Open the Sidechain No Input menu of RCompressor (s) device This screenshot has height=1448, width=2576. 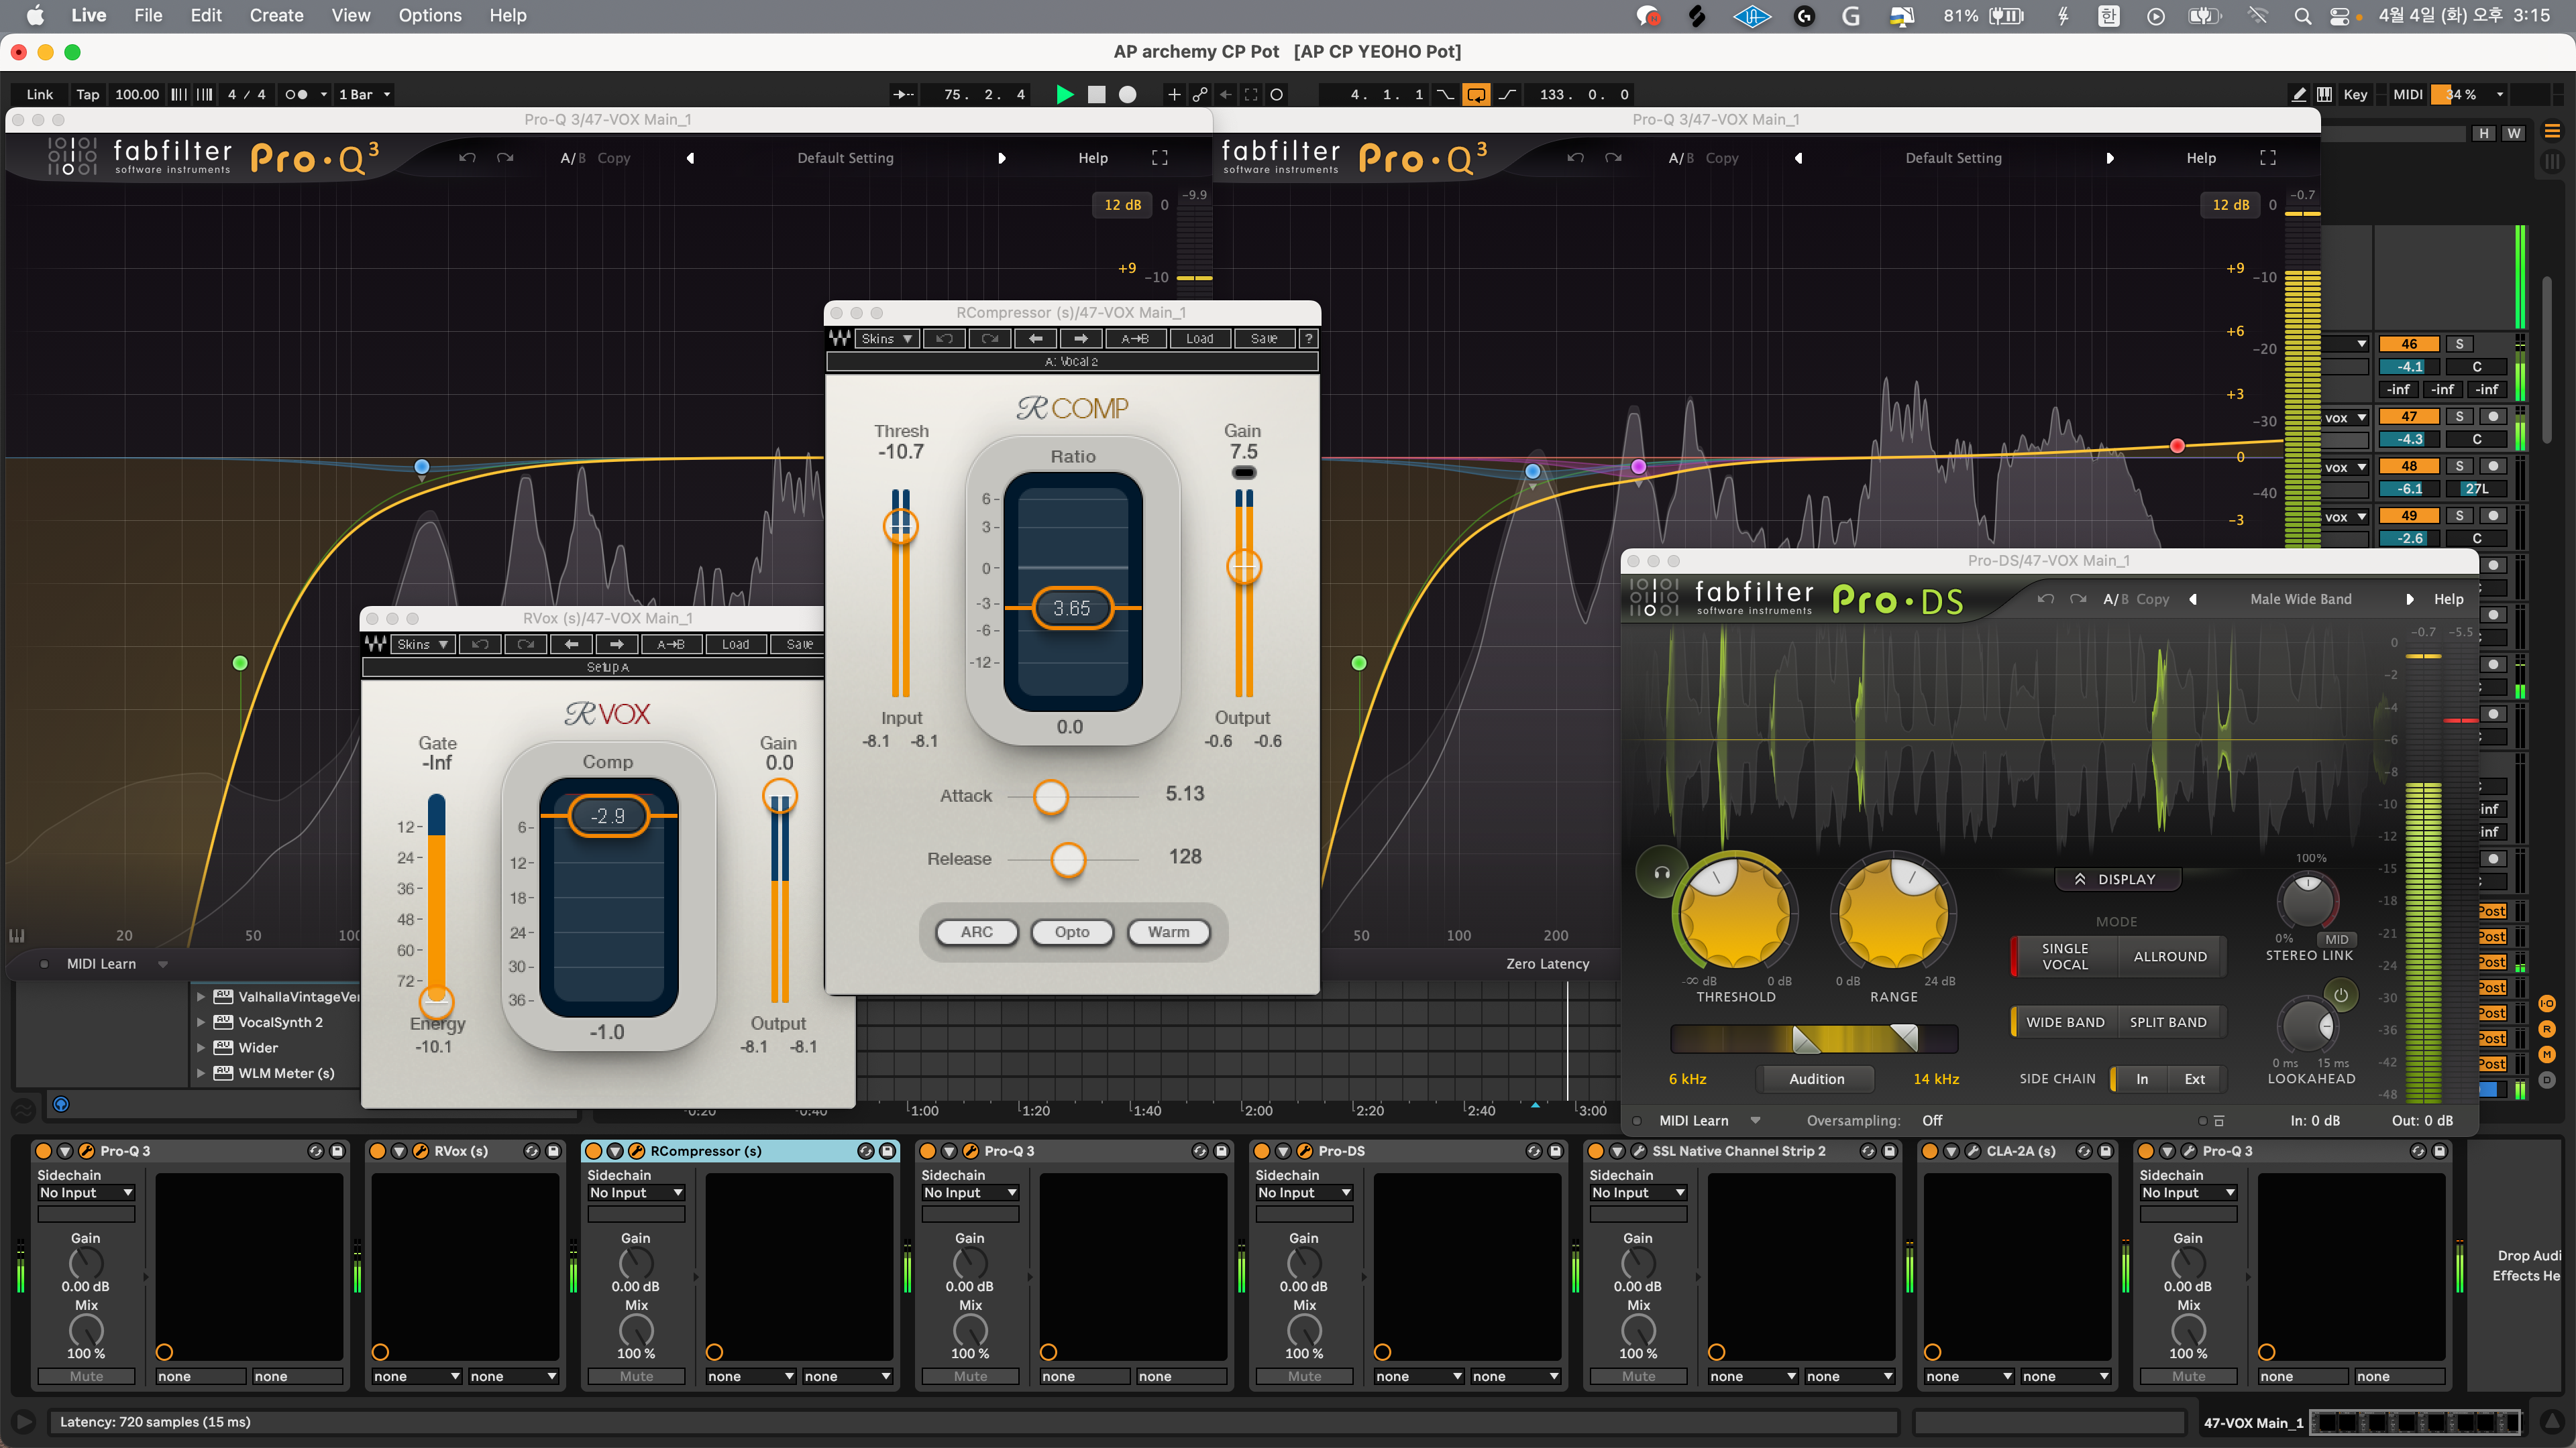click(635, 1192)
